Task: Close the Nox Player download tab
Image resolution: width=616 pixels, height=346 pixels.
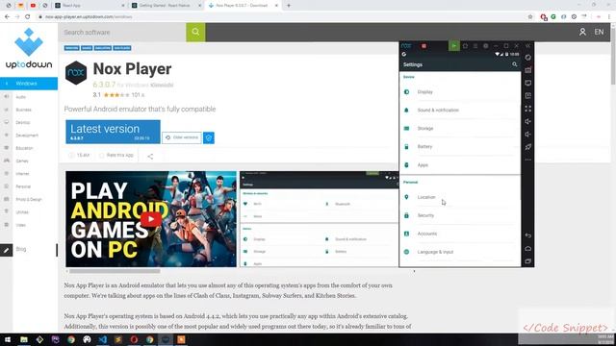Action: tap(276, 6)
